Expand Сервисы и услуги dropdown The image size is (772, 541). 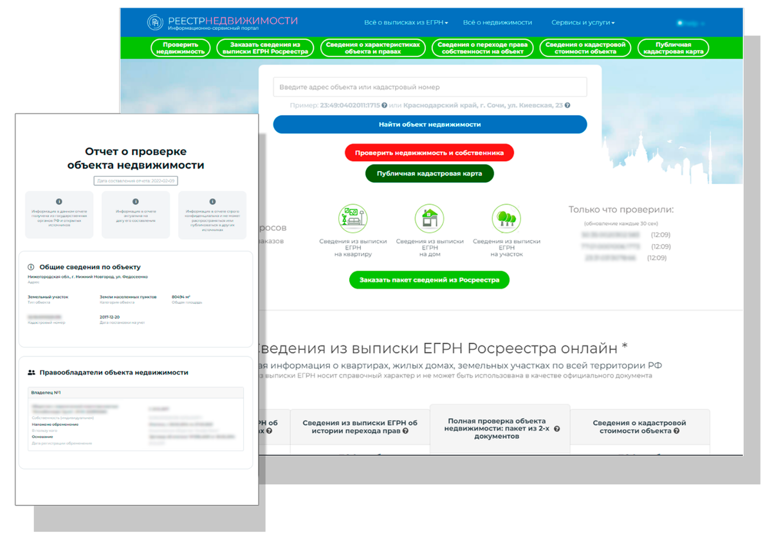(583, 23)
